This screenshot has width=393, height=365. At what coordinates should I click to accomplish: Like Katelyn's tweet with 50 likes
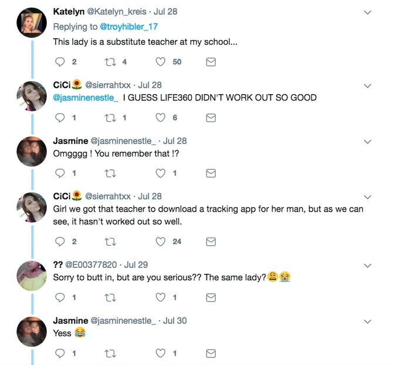(x=160, y=62)
